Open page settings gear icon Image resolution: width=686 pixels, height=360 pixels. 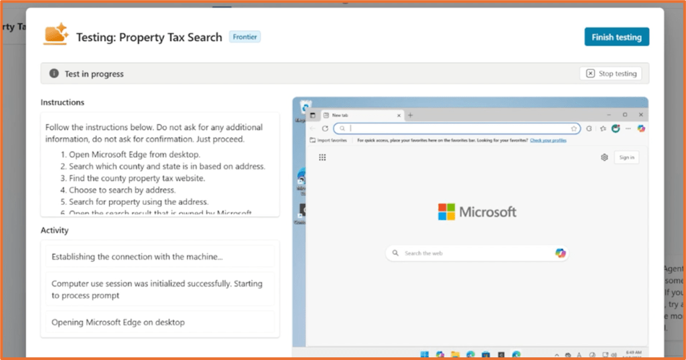604,157
